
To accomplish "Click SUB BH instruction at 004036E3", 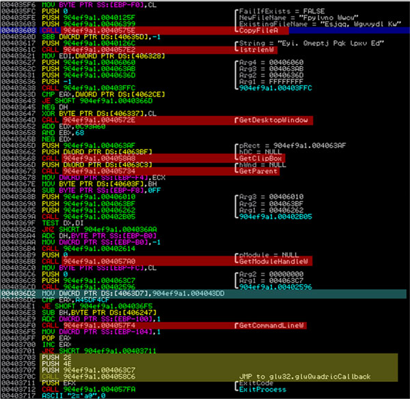I will (99, 312).
